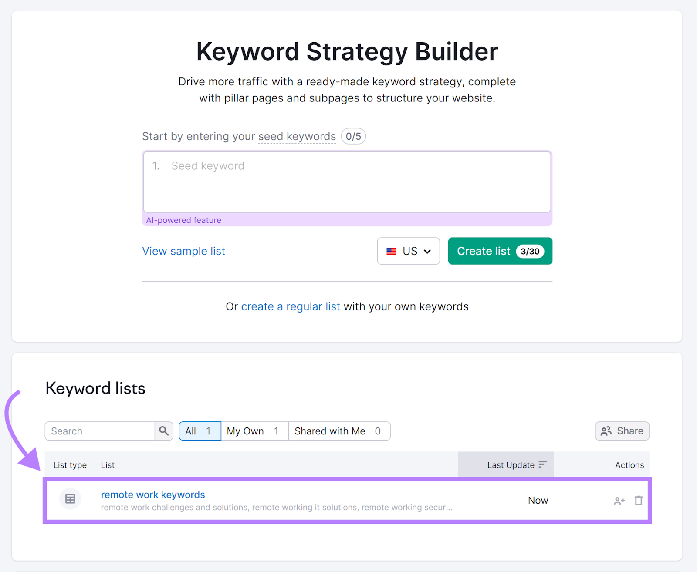Click the add-user share icon for remote work keywords

coord(619,500)
